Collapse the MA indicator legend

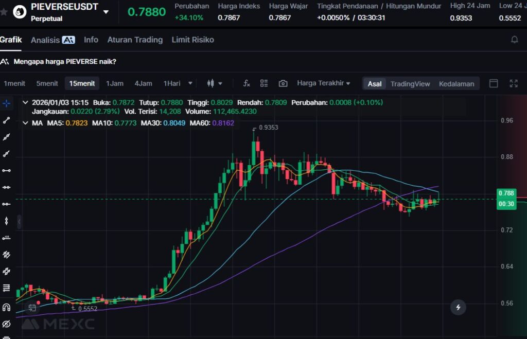point(26,123)
